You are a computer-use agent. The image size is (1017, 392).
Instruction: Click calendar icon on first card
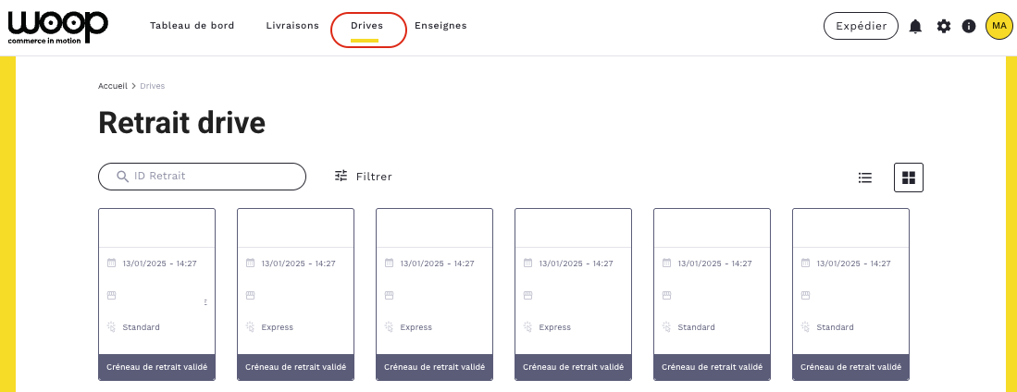click(x=111, y=263)
